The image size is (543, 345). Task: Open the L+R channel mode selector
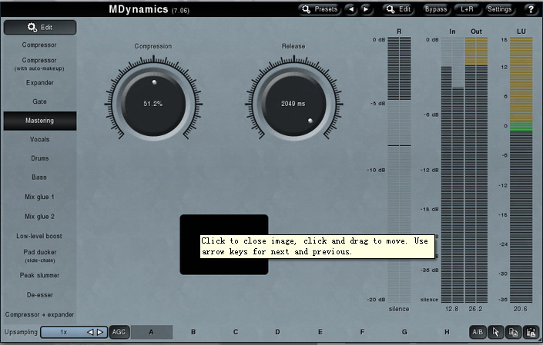point(467,9)
